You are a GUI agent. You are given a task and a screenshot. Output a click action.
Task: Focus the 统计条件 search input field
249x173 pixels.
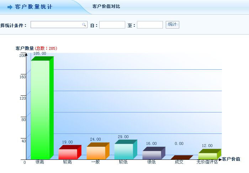[x=56, y=25]
